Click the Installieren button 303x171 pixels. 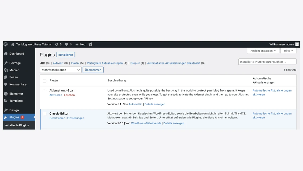[65, 55]
